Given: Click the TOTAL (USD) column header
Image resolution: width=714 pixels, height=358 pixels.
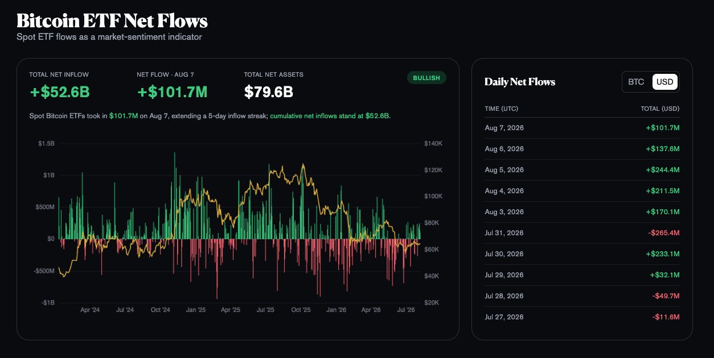Looking at the screenshot, I should pos(660,109).
